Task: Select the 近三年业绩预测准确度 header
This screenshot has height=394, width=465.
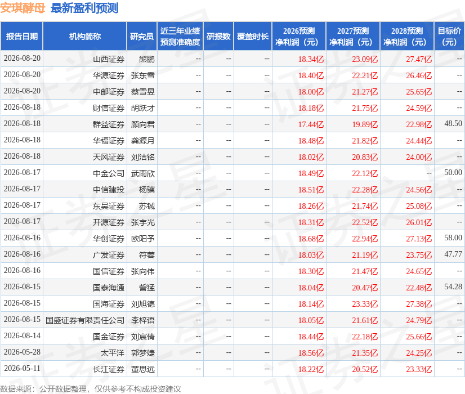Action: (x=180, y=36)
